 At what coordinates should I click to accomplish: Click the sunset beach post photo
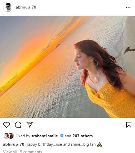(x=68, y=67)
